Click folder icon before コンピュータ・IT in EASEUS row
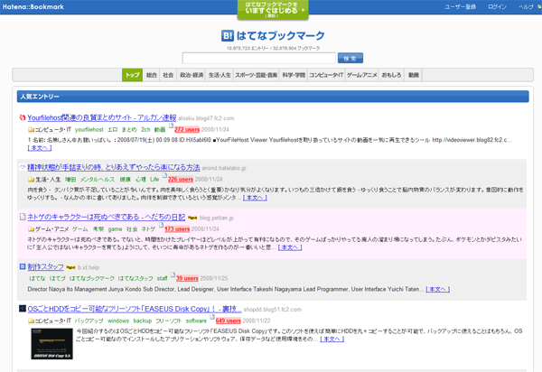The width and height of the screenshot is (542, 372). pos(31,321)
